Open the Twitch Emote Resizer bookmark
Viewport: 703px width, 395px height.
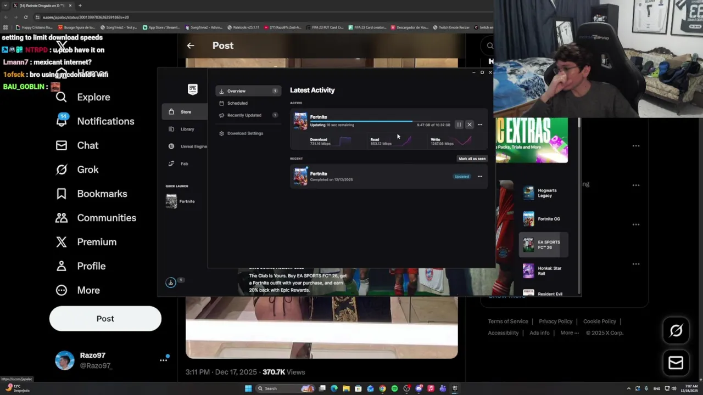(453, 27)
